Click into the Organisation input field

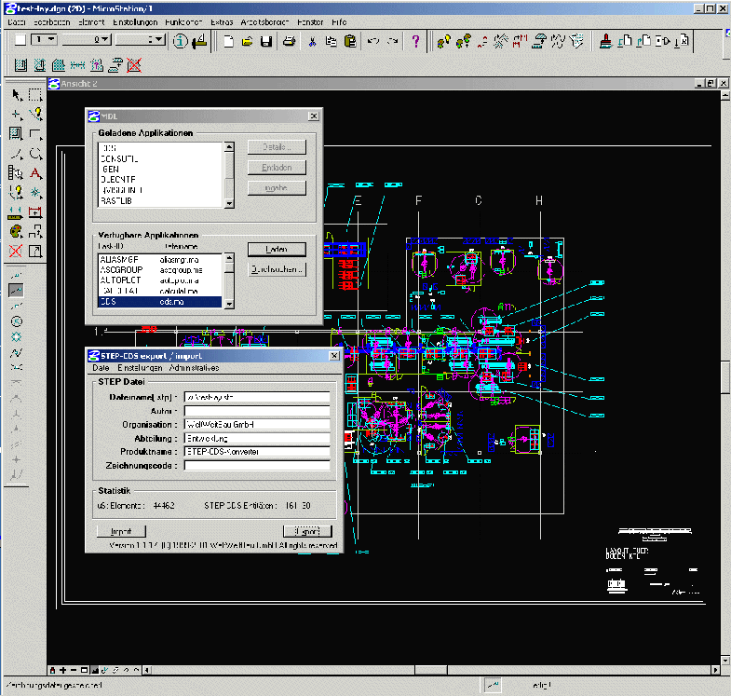(x=257, y=425)
